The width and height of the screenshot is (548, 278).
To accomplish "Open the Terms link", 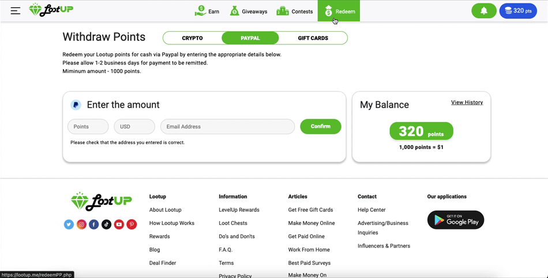I will tap(226, 262).
